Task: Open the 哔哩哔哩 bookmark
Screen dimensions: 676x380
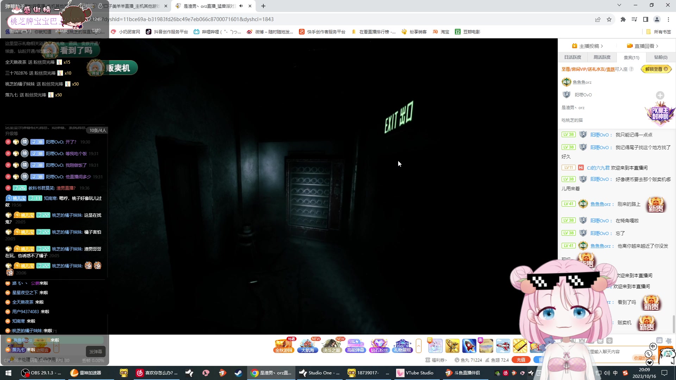Action: click(x=217, y=32)
